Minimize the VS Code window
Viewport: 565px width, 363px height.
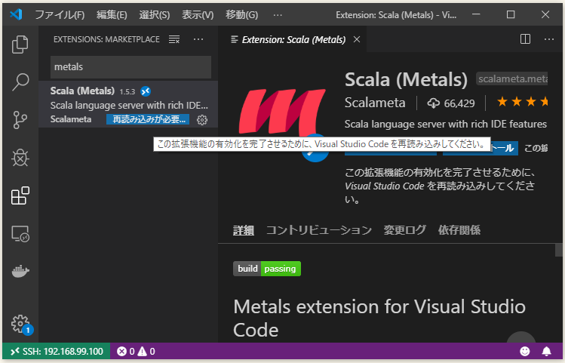(476, 14)
